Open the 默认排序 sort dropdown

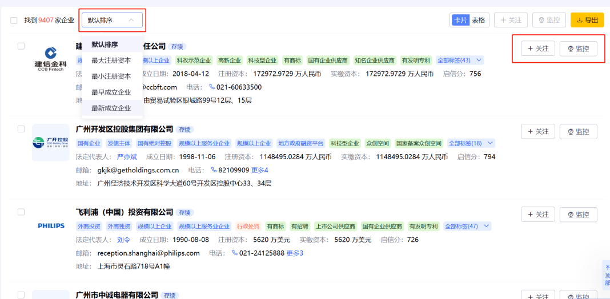[x=112, y=20]
